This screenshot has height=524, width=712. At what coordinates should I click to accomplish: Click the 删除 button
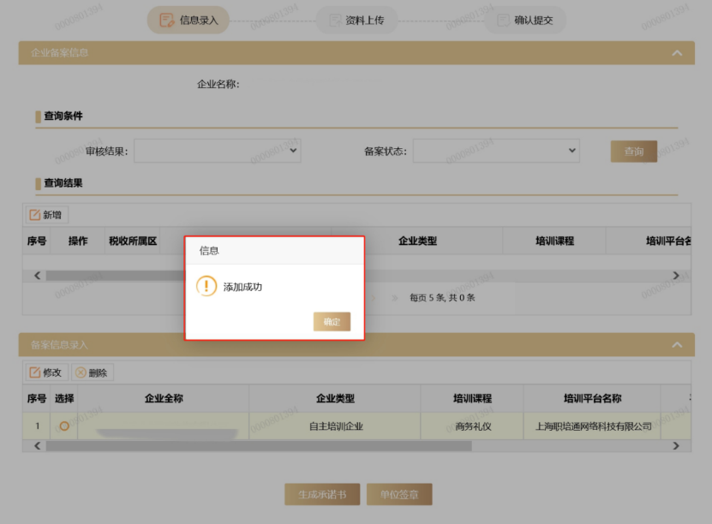click(x=93, y=372)
